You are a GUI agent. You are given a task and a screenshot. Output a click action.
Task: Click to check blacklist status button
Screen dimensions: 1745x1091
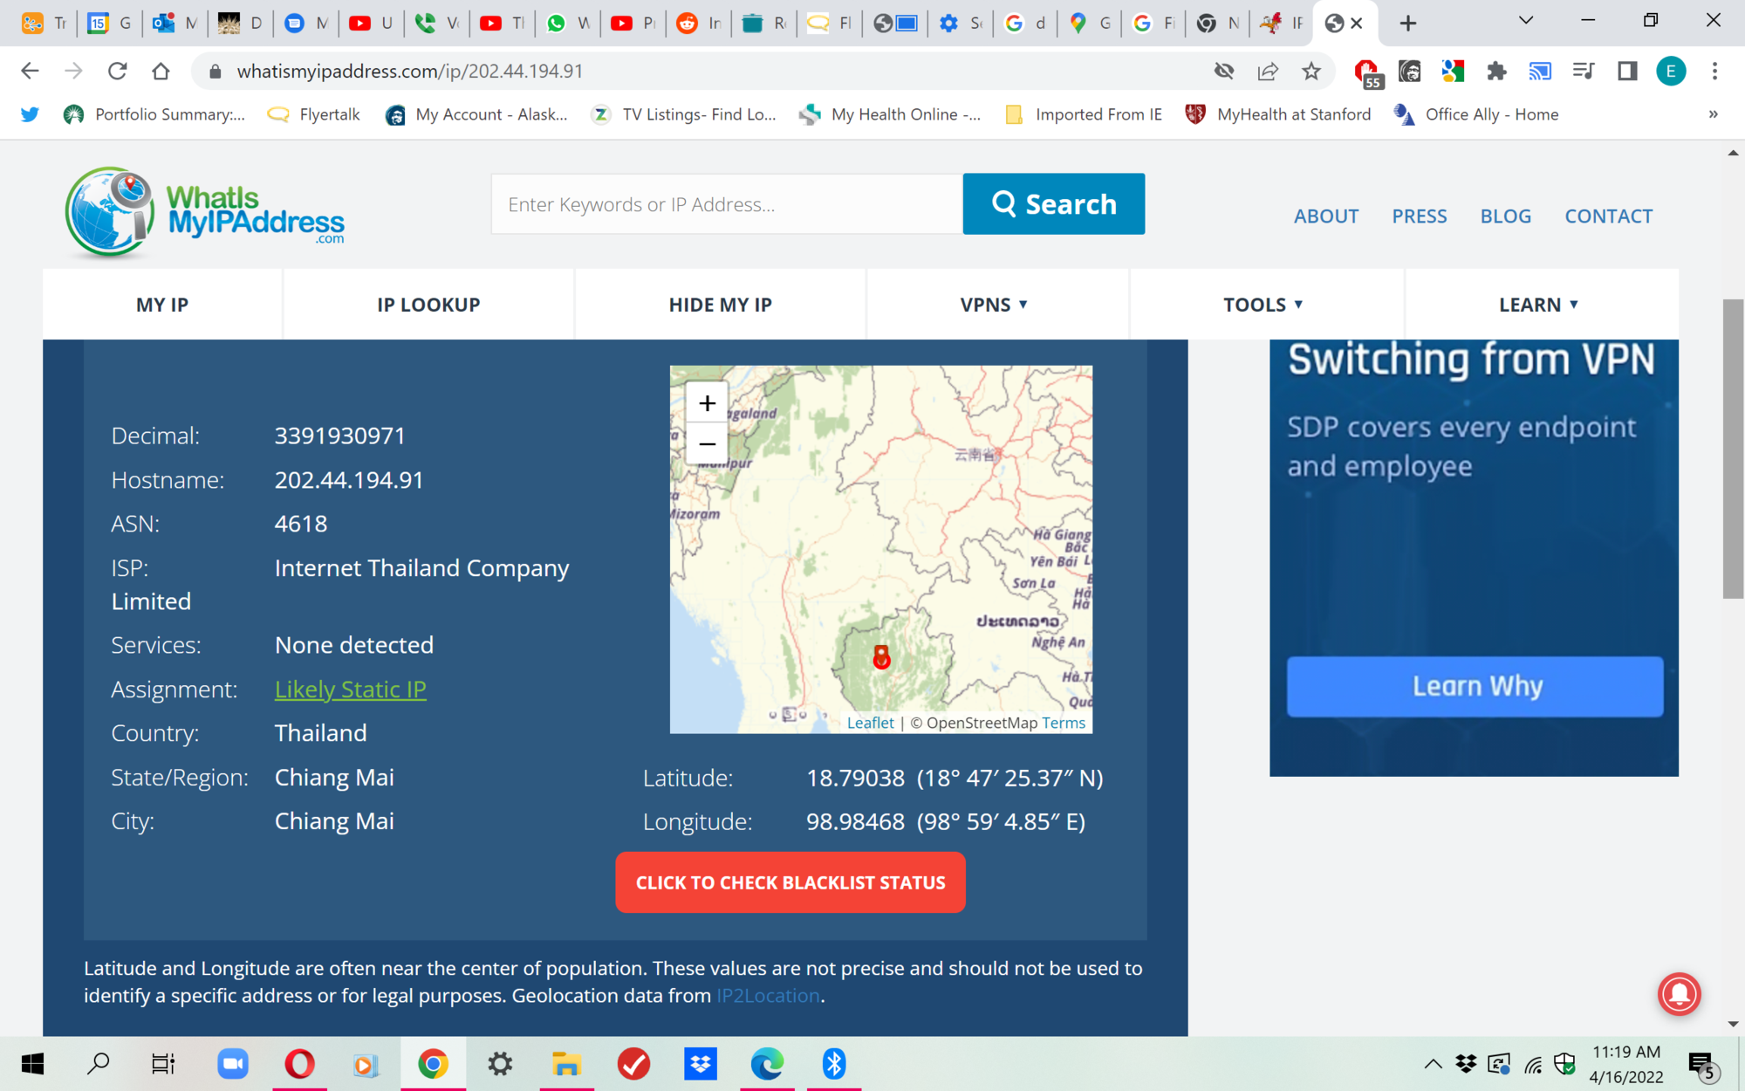(x=790, y=882)
